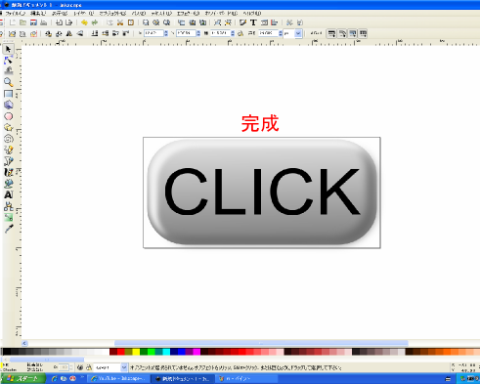Image resolution: width=480 pixels, height=384 pixels.
Task: Open the Help menu
Action: click(x=252, y=14)
